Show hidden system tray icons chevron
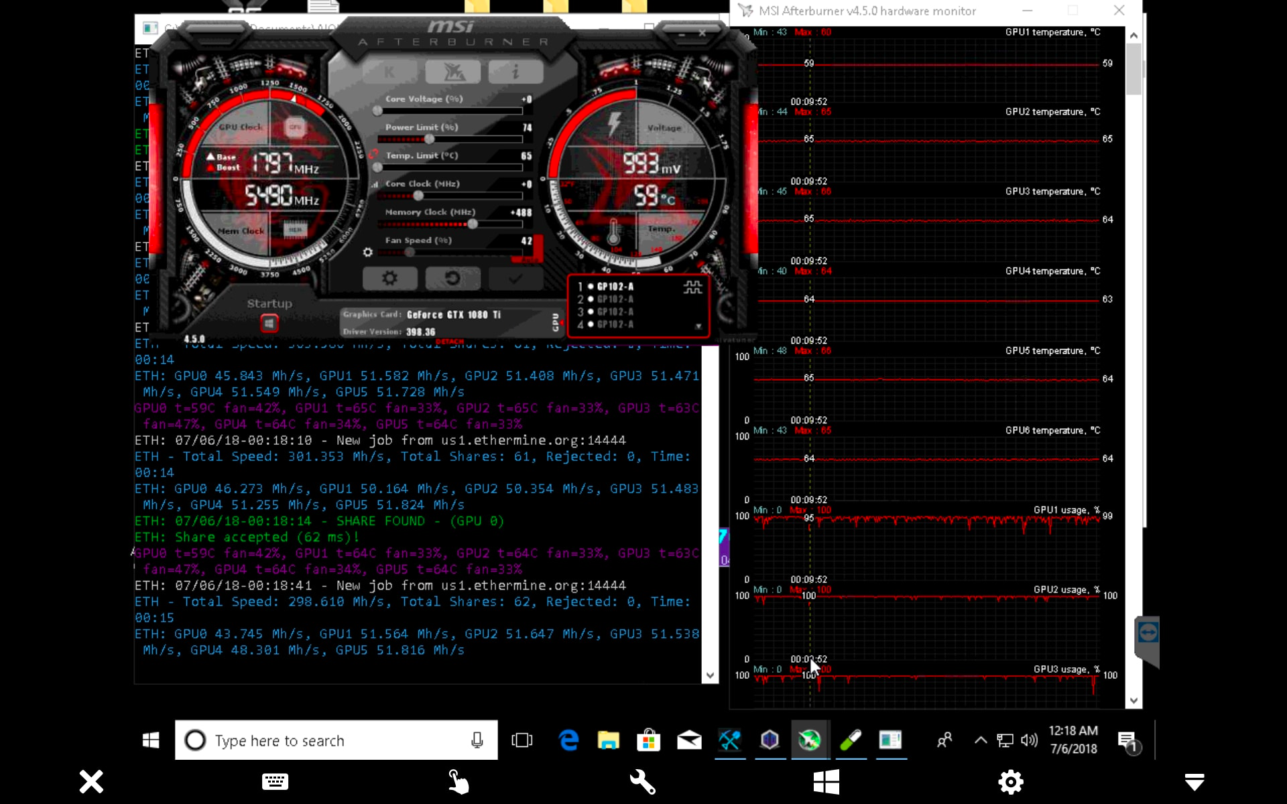1287x804 pixels. (980, 740)
